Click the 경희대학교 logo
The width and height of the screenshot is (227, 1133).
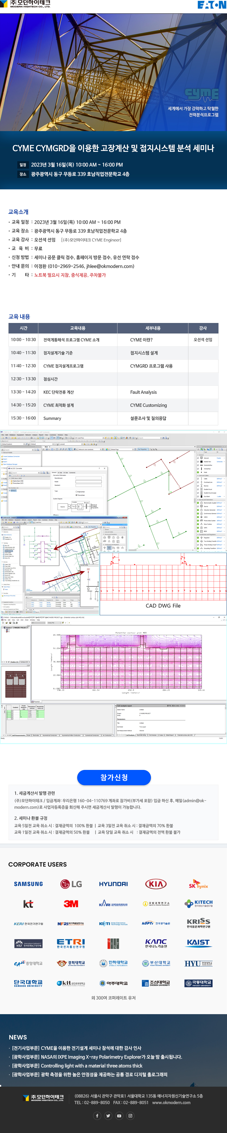pos(71,963)
